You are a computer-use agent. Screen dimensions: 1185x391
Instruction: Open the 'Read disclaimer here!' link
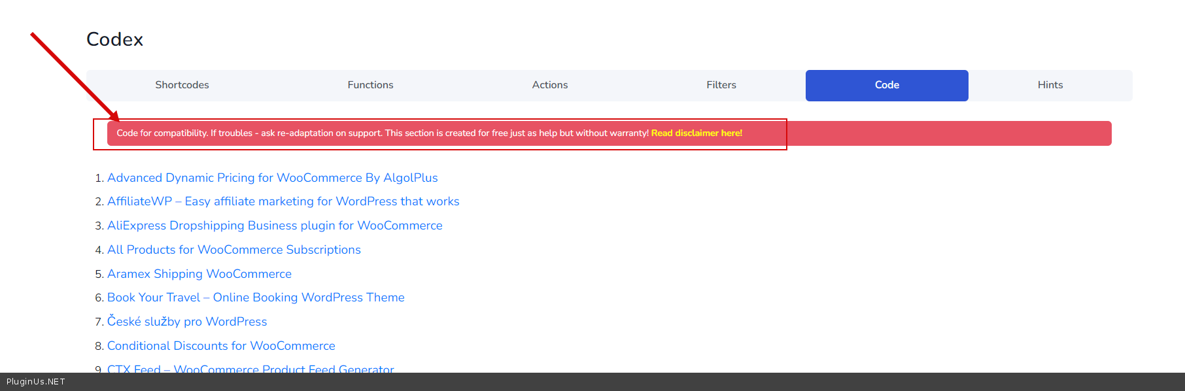click(x=696, y=133)
